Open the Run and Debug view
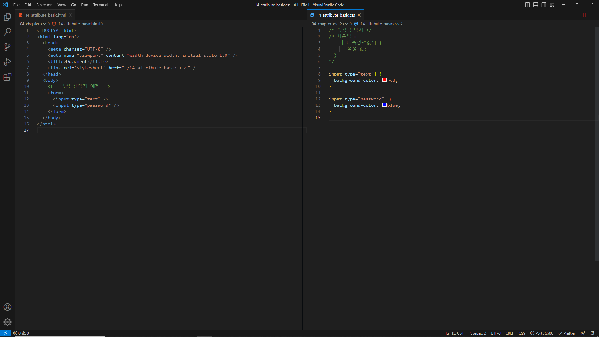The image size is (599, 337). [7, 62]
